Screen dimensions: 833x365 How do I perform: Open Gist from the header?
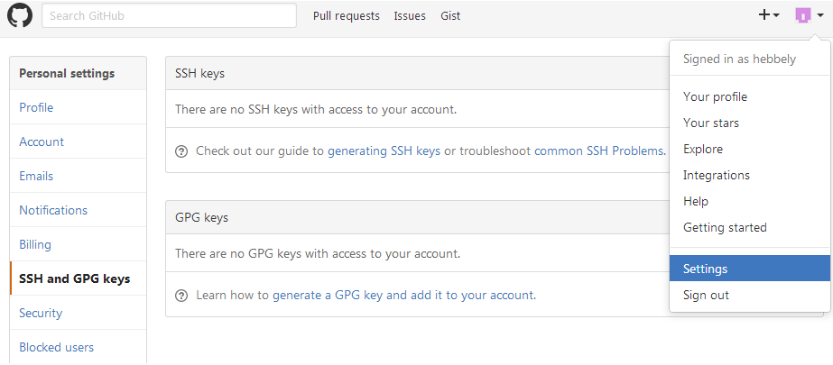(450, 15)
